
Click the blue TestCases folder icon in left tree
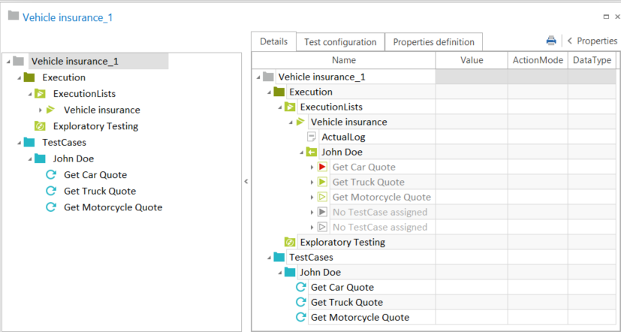(x=29, y=142)
